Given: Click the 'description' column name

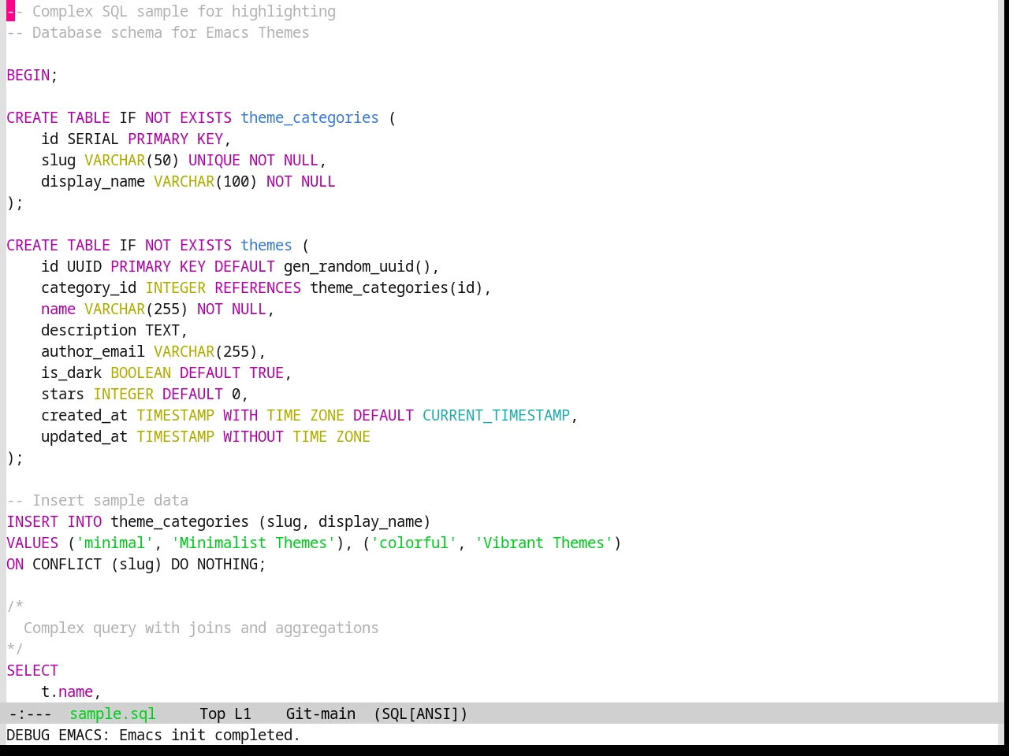Looking at the screenshot, I should point(89,330).
